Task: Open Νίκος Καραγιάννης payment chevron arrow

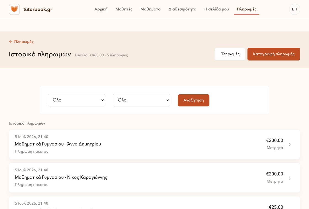Action: click(290, 178)
